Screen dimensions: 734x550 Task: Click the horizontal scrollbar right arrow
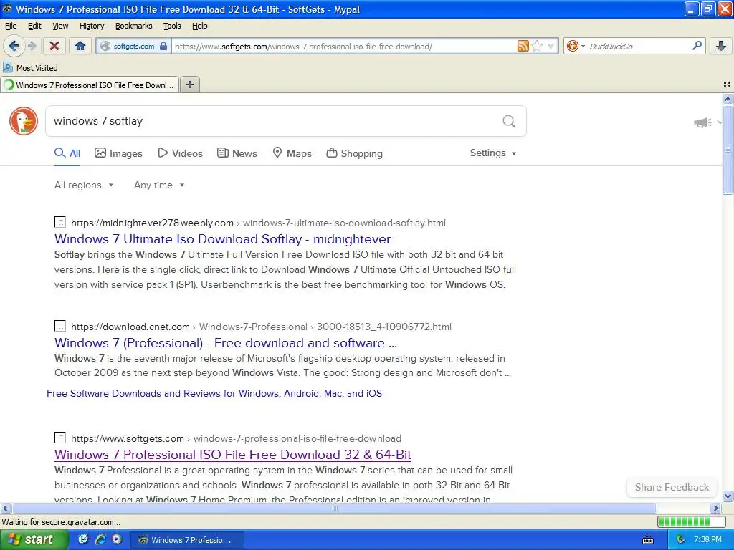(x=715, y=508)
